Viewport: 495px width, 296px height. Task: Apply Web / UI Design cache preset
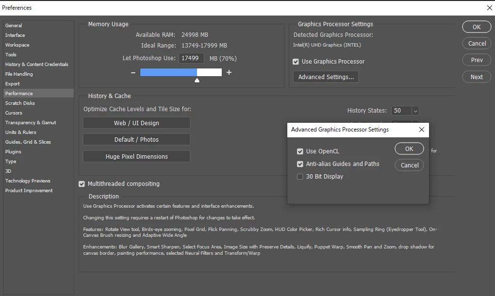(137, 123)
